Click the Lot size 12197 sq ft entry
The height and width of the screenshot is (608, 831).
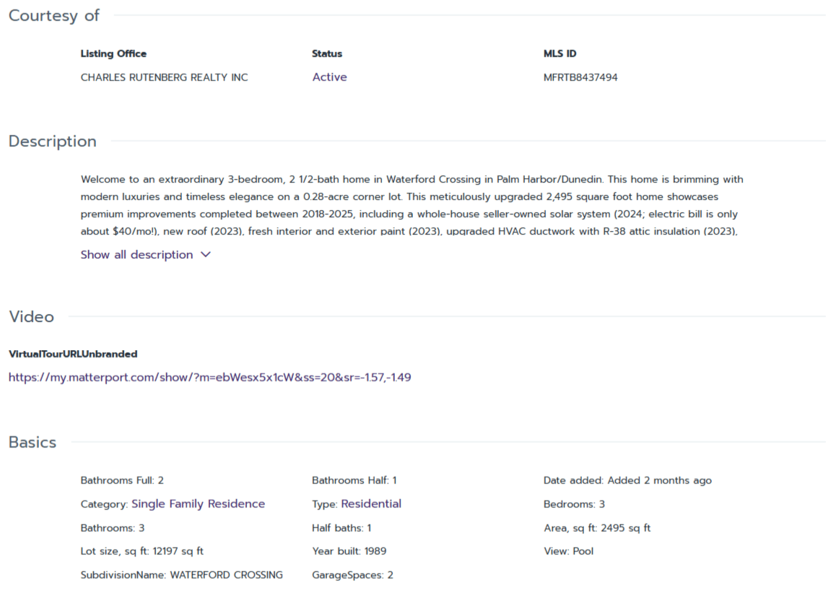[142, 551]
